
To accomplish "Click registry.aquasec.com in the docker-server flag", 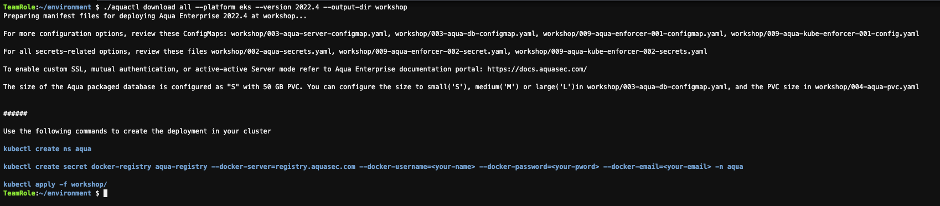I will pyautogui.click(x=315, y=167).
